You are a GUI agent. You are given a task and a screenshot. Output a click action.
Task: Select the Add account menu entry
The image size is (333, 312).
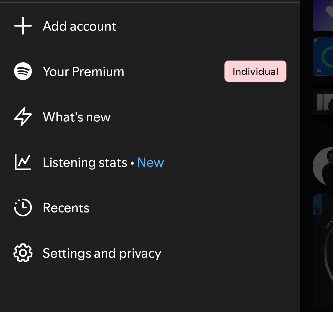pyautogui.click(x=80, y=26)
